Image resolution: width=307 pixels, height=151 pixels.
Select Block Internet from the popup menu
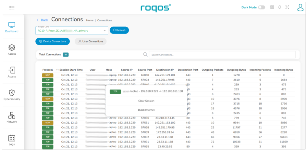click(x=146, y=110)
